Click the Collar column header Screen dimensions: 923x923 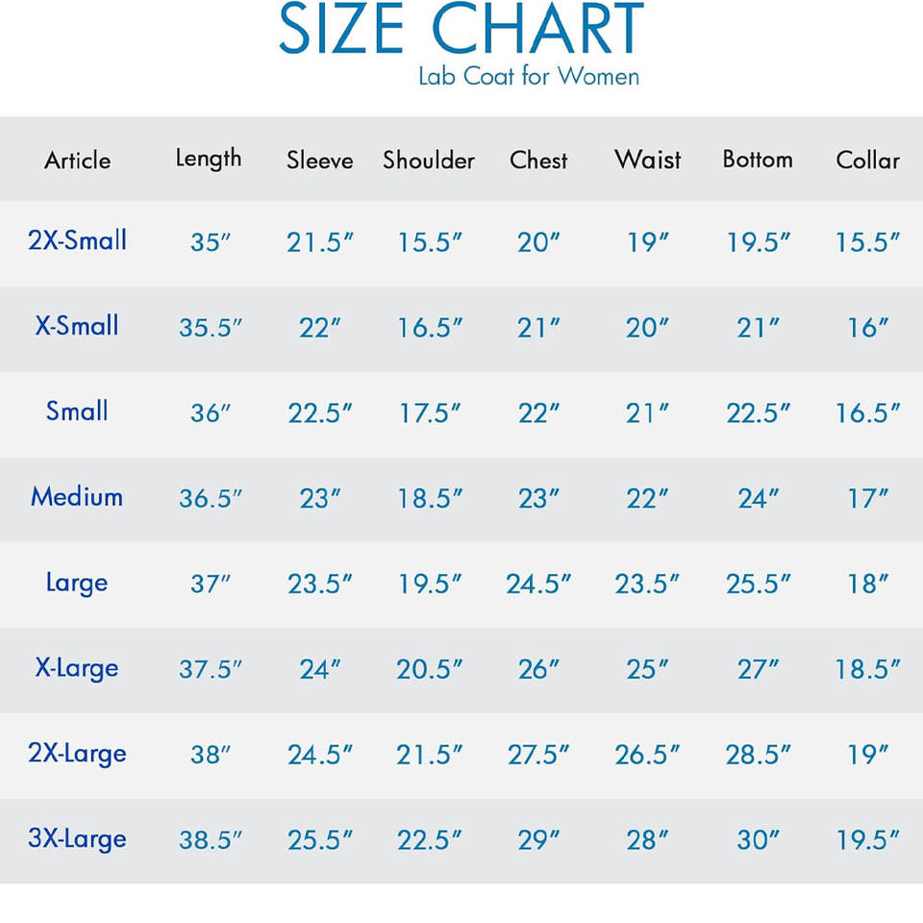(867, 161)
